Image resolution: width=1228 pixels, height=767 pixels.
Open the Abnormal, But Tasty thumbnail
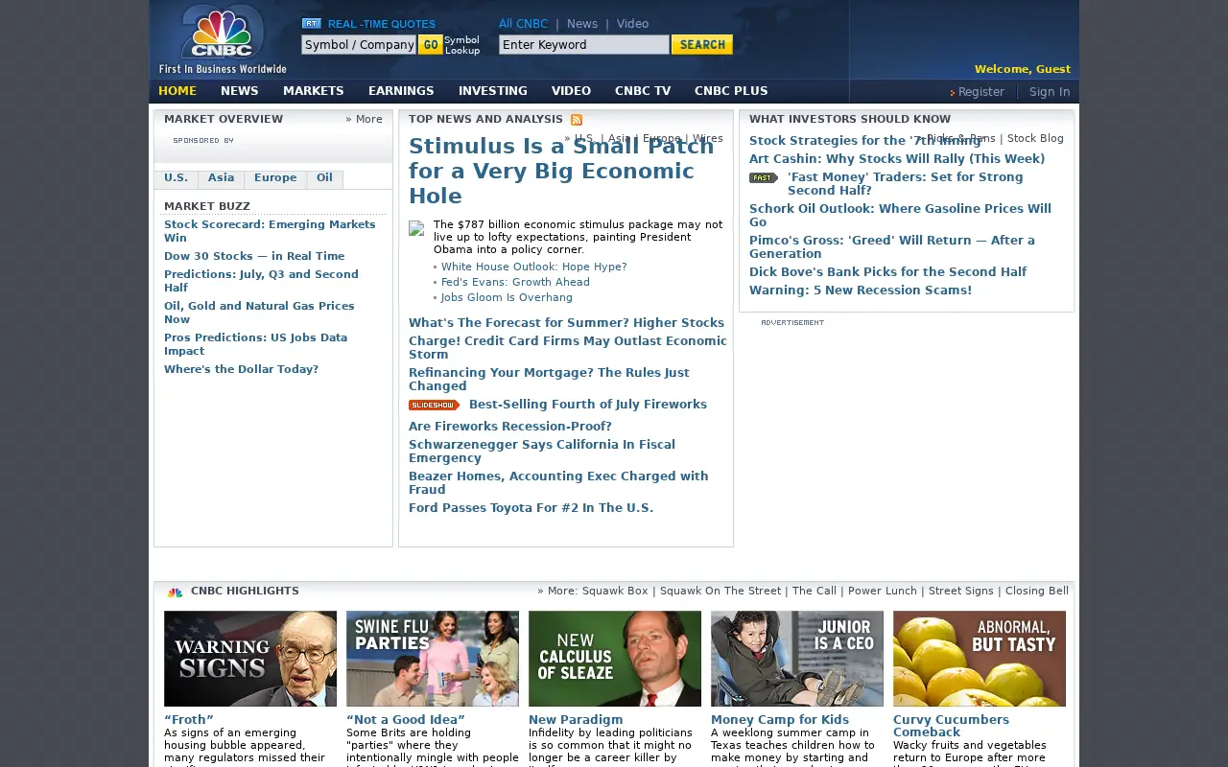(x=980, y=659)
